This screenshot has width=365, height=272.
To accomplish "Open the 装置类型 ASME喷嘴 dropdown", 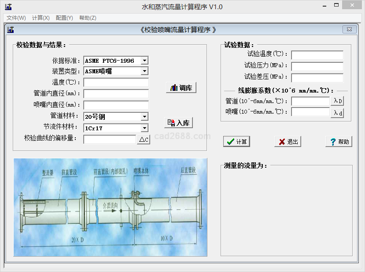I will [x=144, y=71].
